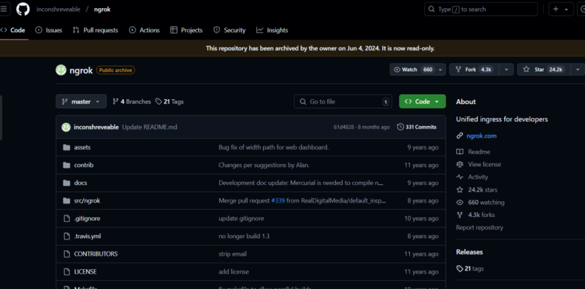Expand the green Code dropdown
585x289 pixels.
(422, 101)
